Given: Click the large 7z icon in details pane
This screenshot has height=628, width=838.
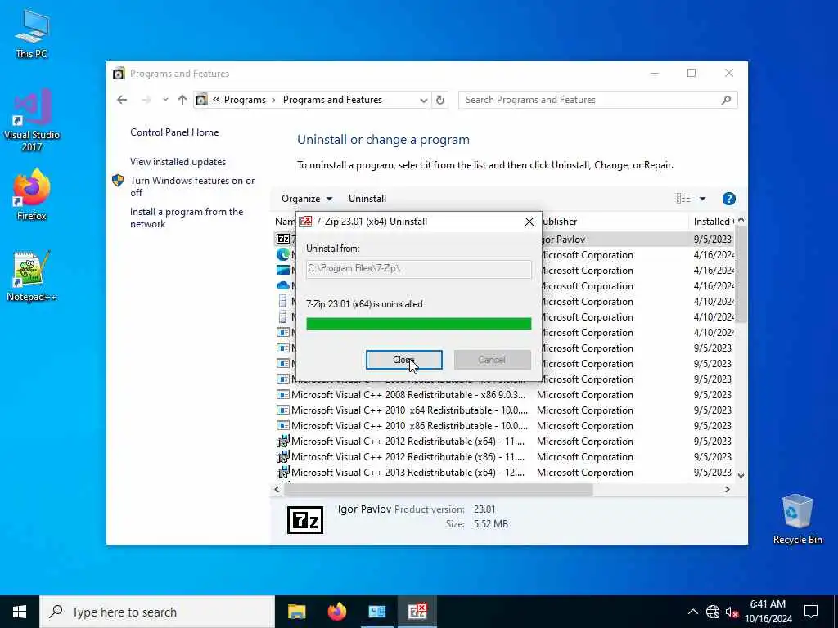Looking at the screenshot, I should click(305, 519).
